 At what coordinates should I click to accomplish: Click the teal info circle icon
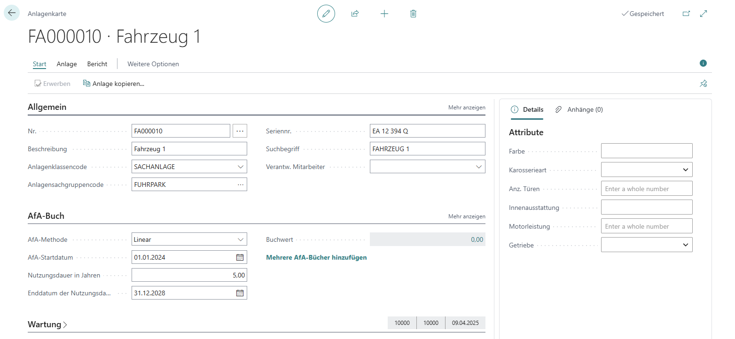703,63
